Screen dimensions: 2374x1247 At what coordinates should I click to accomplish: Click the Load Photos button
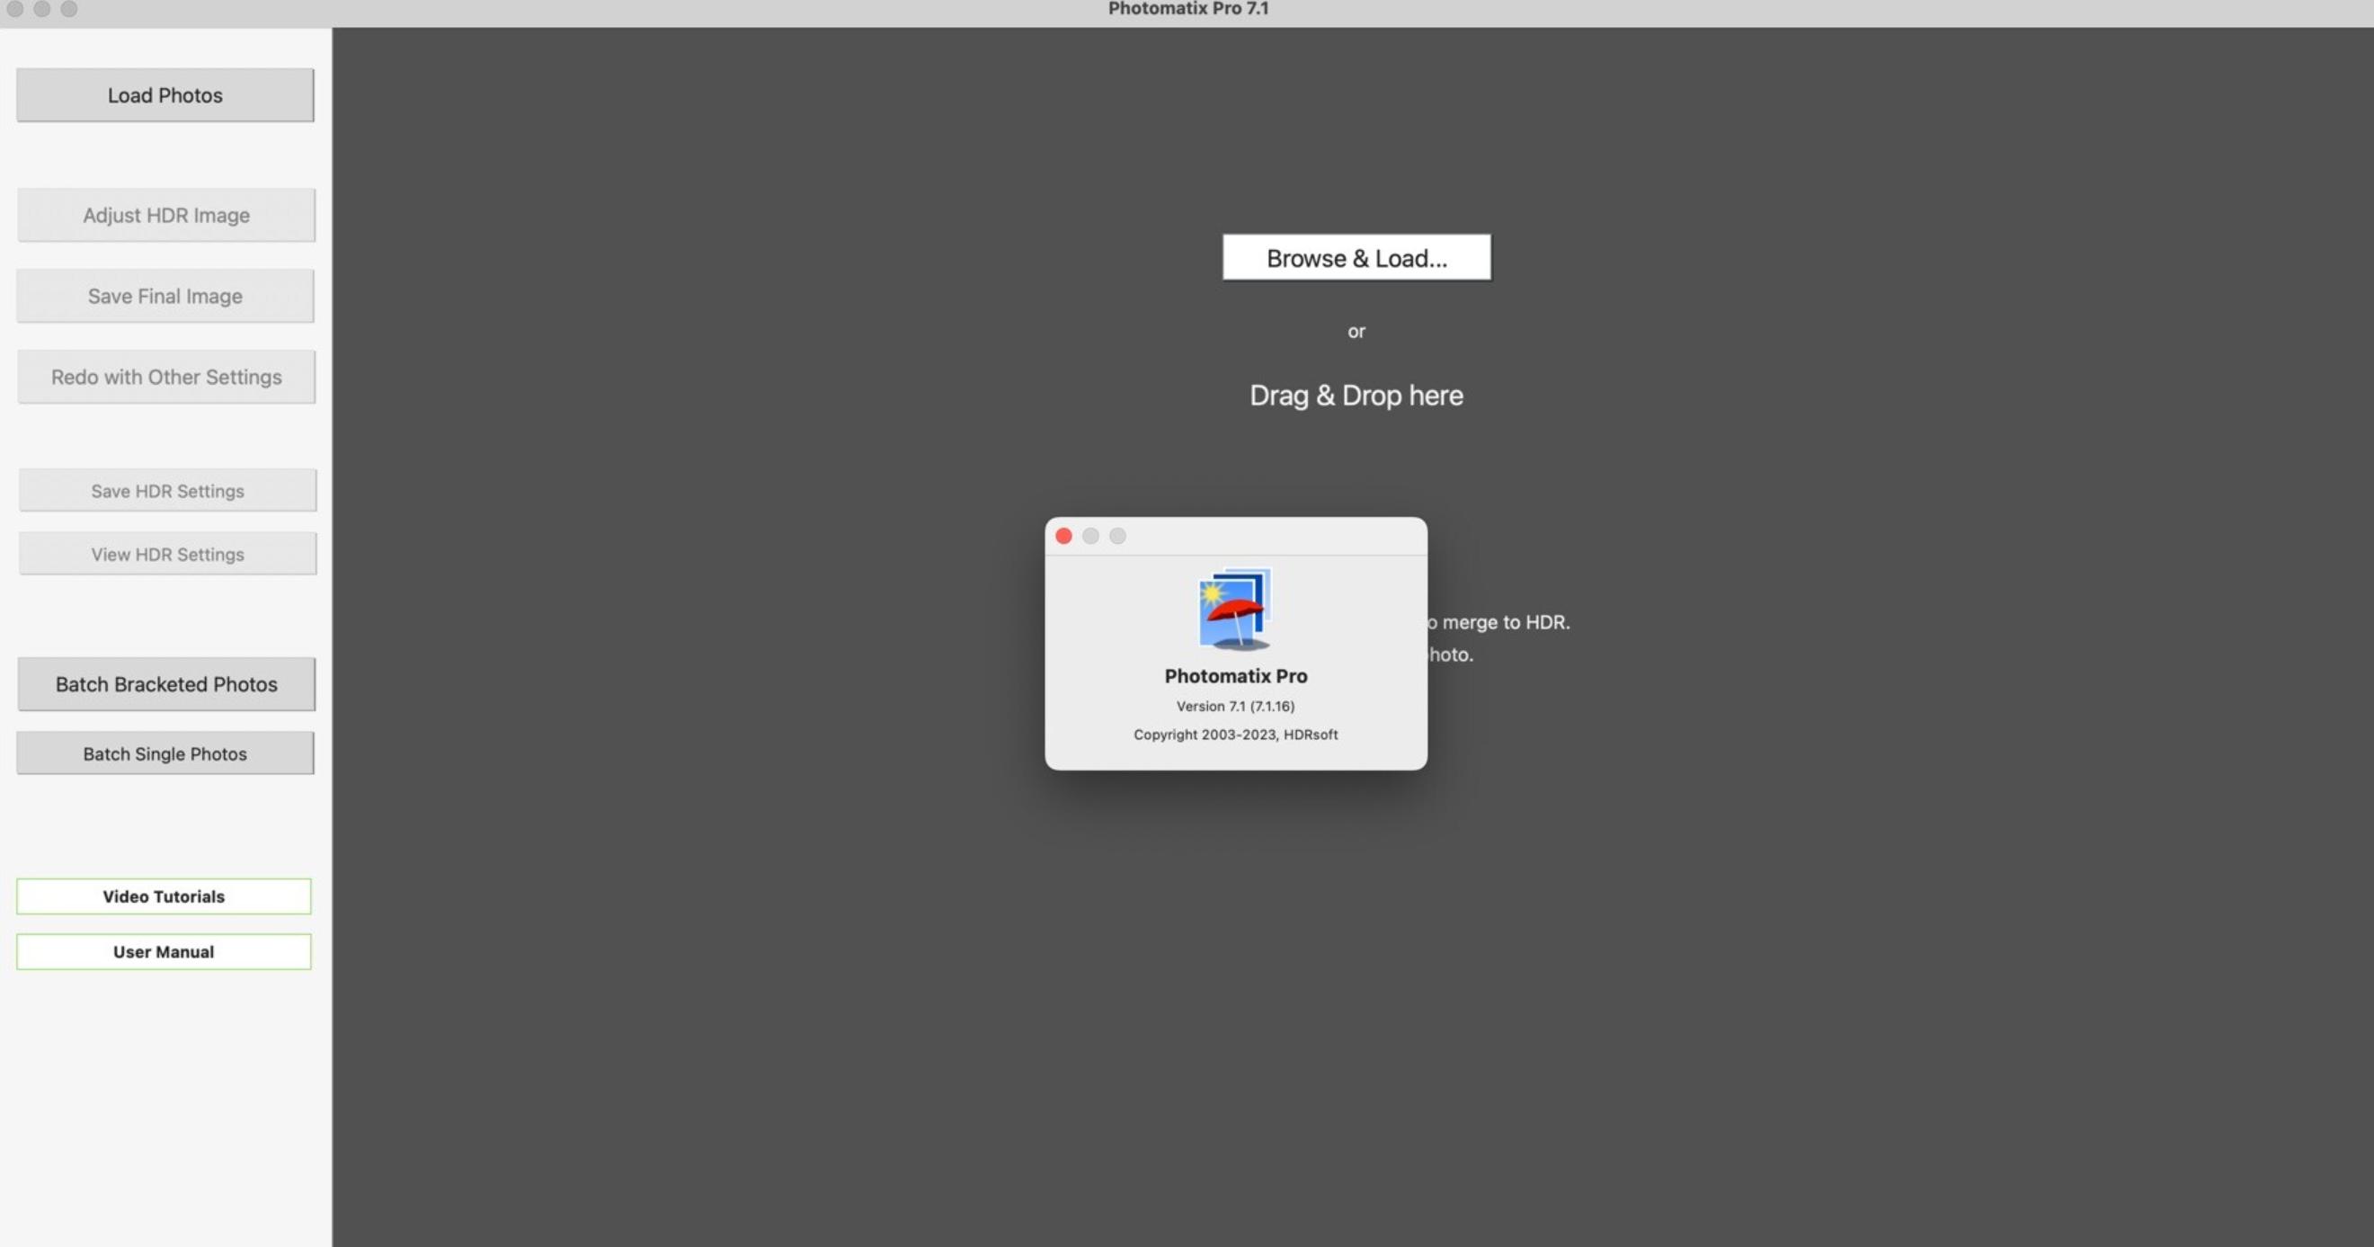point(165,95)
